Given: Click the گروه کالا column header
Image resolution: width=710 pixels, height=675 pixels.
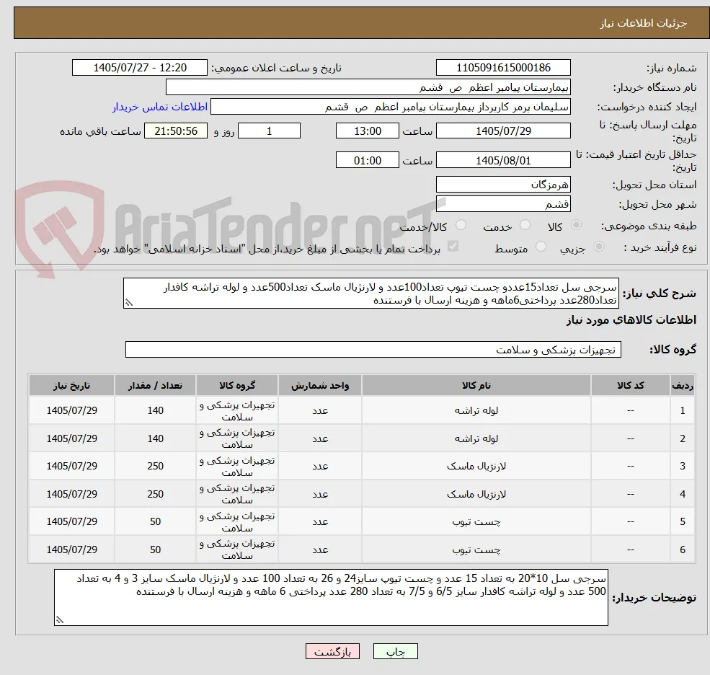Looking at the screenshot, I should pos(237,386).
